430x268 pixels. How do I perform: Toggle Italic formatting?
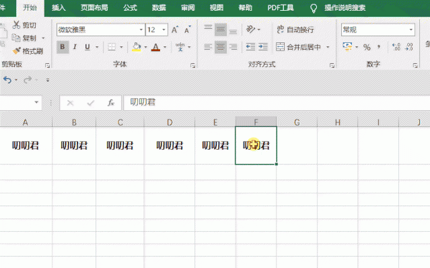tap(75, 47)
